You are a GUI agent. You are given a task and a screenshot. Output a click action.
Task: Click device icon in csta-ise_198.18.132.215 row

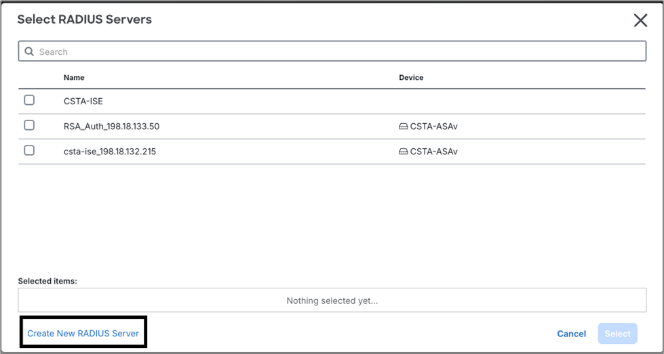click(404, 152)
